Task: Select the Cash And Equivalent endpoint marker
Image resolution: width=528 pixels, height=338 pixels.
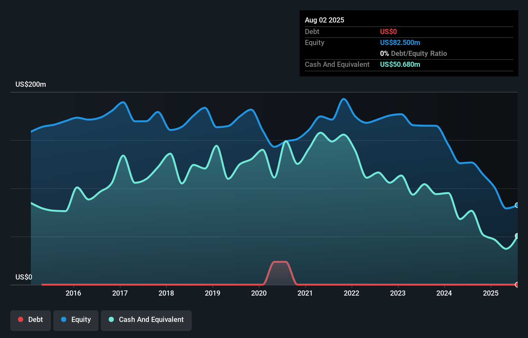Action: 517,236
